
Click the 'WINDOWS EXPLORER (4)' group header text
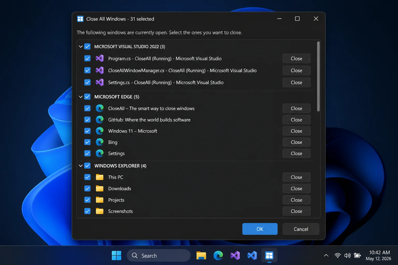point(120,166)
